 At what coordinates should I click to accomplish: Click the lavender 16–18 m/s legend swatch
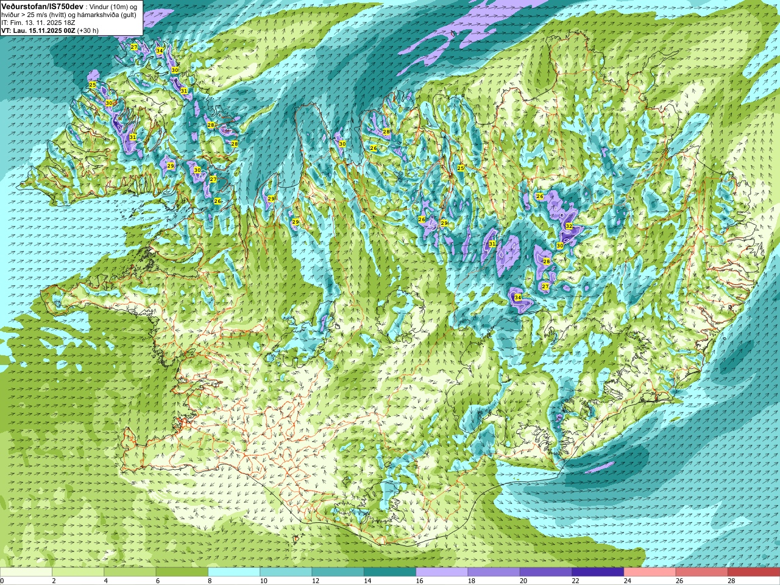(x=442, y=572)
